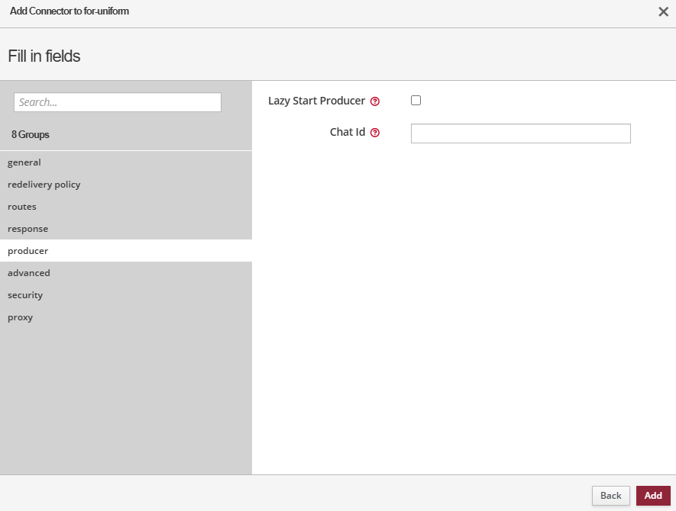
Task: Go to the advanced group
Action: tap(29, 273)
